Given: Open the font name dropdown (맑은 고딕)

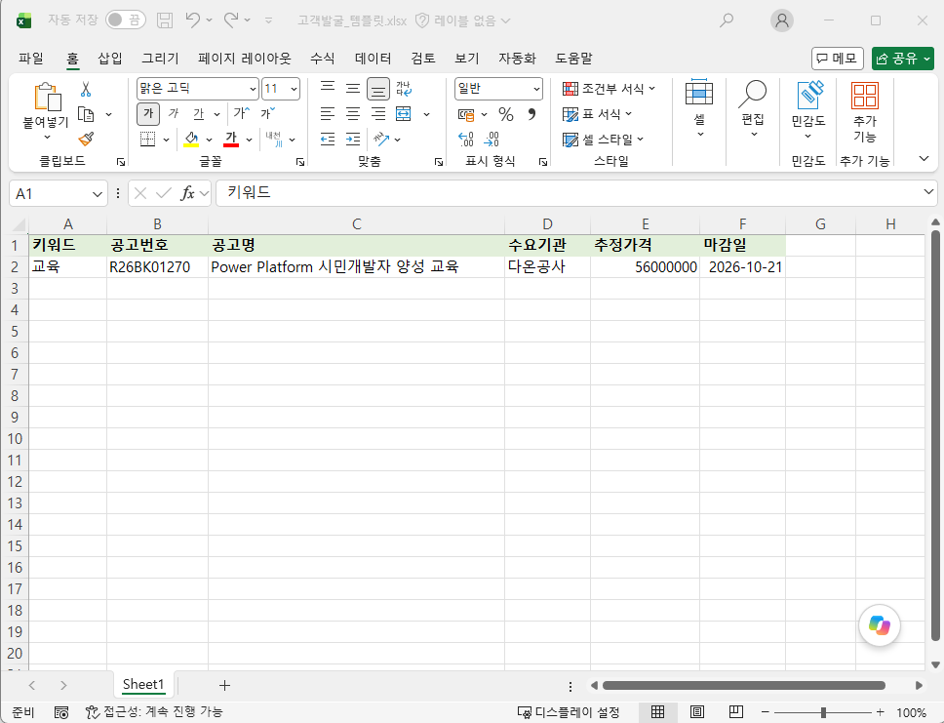Looking at the screenshot, I should (253, 89).
